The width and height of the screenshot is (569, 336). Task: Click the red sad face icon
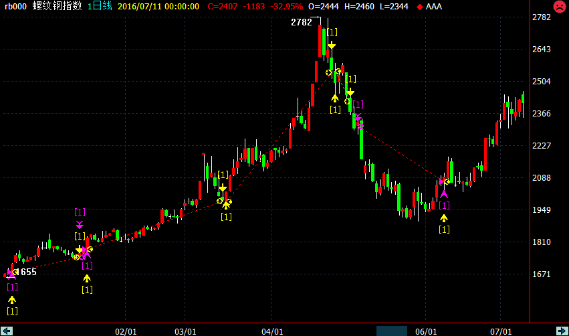558,7
